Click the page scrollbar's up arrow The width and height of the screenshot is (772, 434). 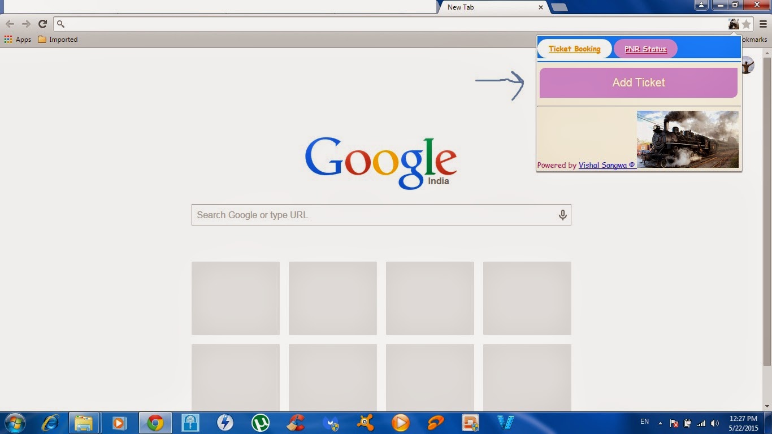767,53
